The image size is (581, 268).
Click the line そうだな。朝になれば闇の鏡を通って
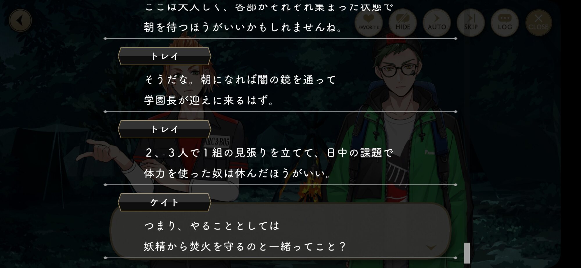tap(240, 80)
